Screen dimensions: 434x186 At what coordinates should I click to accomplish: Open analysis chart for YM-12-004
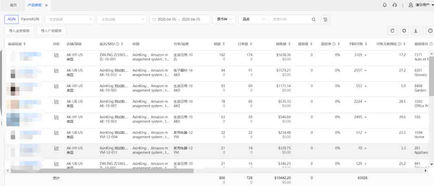tap(57, 133)
